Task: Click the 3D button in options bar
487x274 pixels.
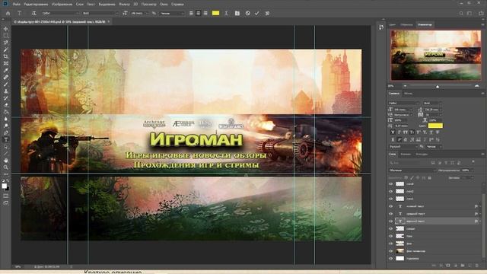Action: pyautogui.click(x=267, y=14)
